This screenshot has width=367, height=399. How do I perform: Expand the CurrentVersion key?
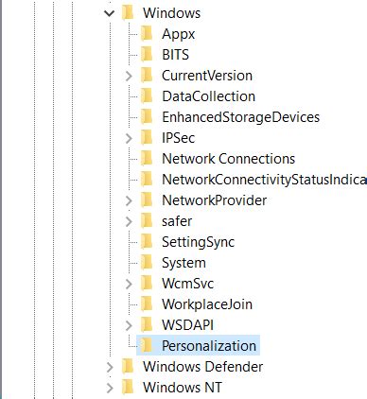[129, 76]
